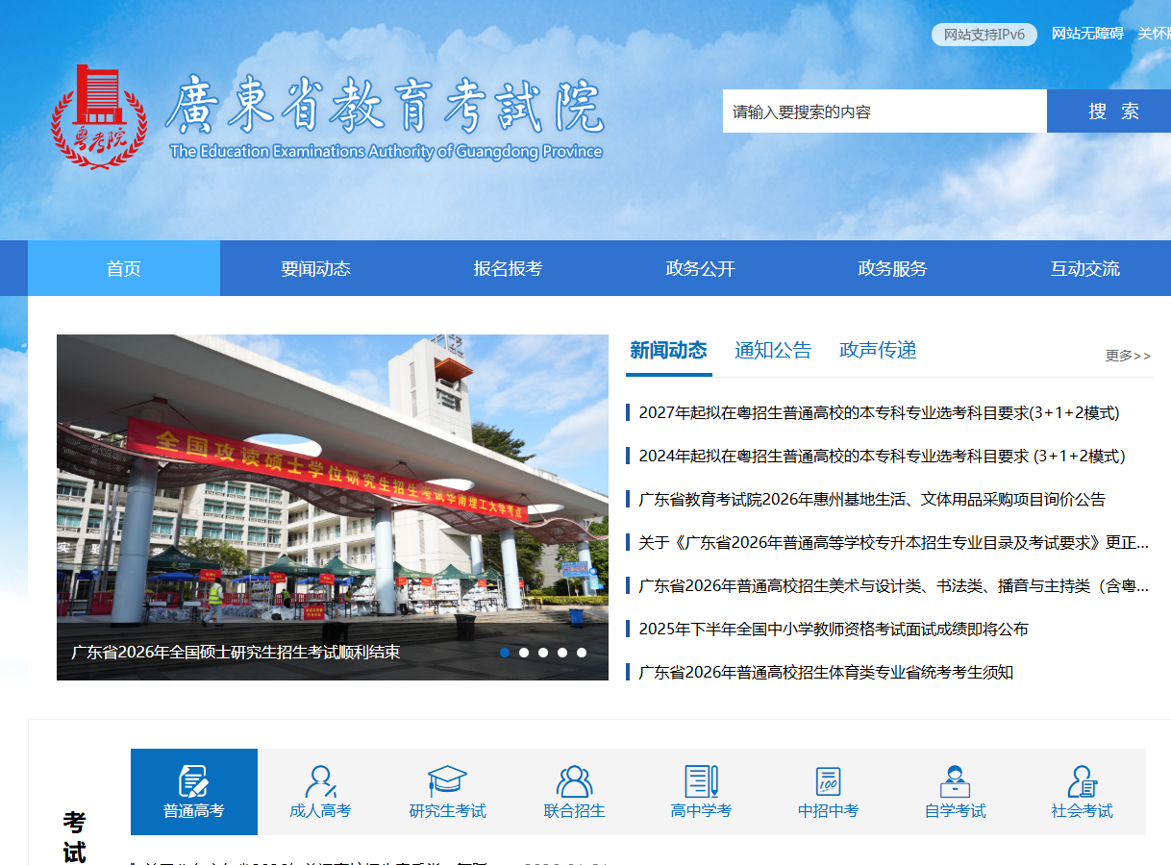Select the 成人高考 icon

click(x=320, y=780)
